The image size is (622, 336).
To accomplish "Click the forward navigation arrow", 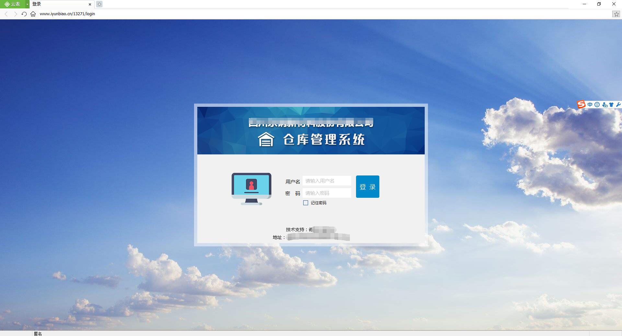I will point(15,14).
